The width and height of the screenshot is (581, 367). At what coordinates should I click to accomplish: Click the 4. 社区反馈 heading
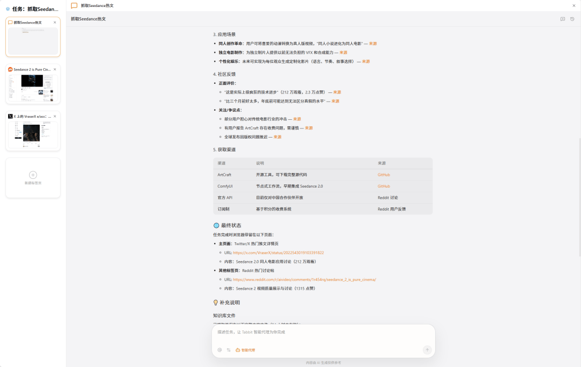coord(224,74)
